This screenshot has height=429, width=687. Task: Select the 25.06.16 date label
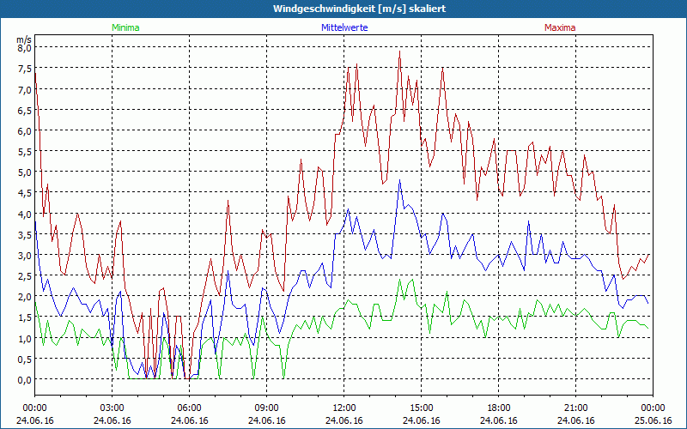pyautogui.click(x=653, y=420)
